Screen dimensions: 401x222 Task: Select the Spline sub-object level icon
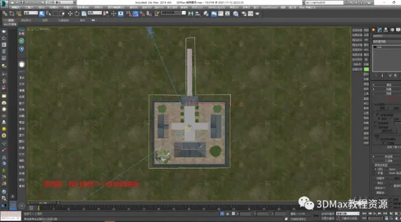click(394, 99)
